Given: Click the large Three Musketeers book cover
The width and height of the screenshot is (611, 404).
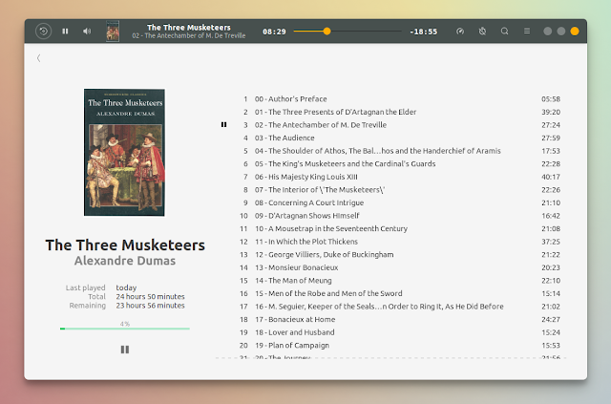Looking at the screenshot, I should pyautogui.click(x=124, y=152).
